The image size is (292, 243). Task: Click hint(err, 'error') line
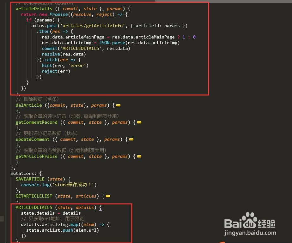[x=65, y=65]
